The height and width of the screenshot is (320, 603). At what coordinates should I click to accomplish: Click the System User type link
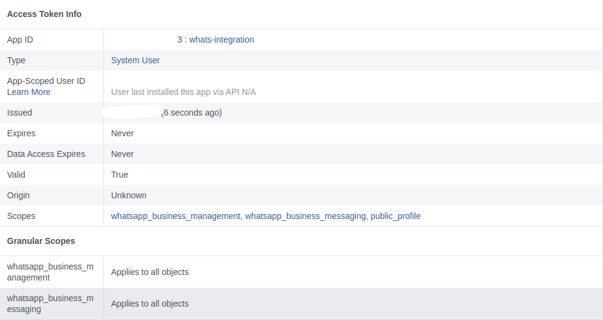pyautogui.click(x=135, y=60)
